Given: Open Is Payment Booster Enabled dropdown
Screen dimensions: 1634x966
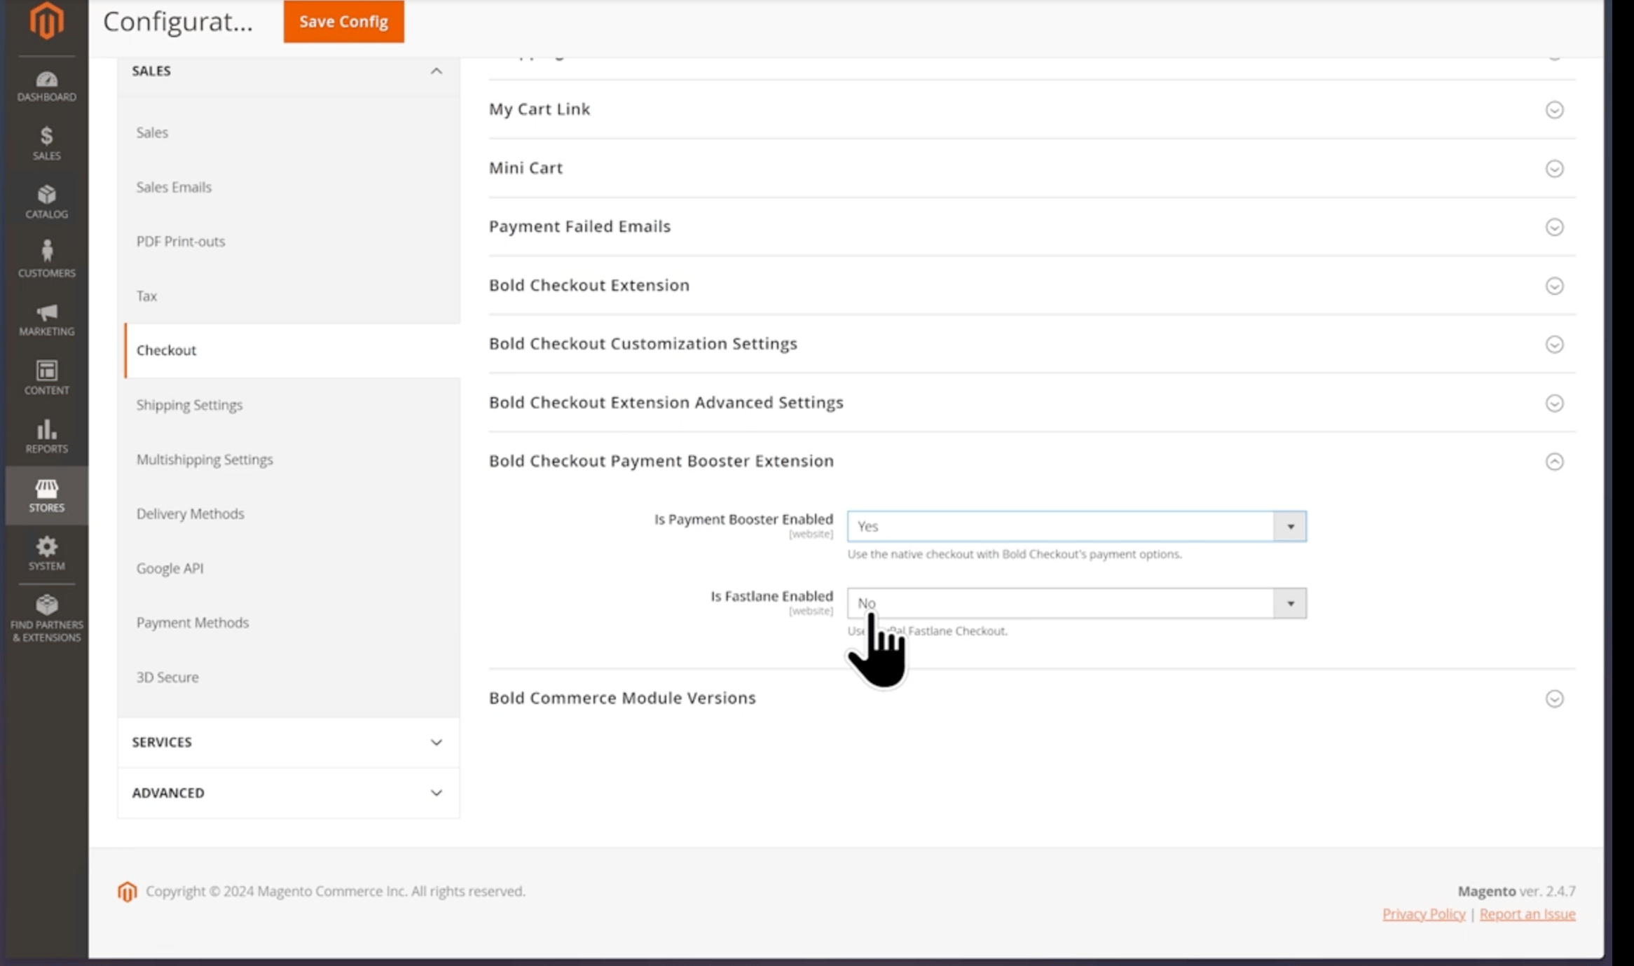Looking at the screenshot, I should (1076, 526).
